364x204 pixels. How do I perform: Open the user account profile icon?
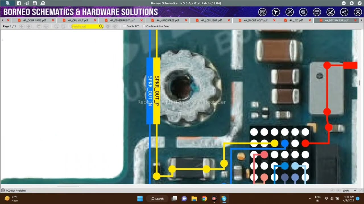click(x=358, y=12)
